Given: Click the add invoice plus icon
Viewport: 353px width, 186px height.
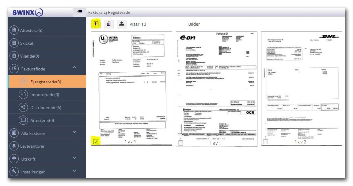Looking at the screenshot, I should (96, 24).
